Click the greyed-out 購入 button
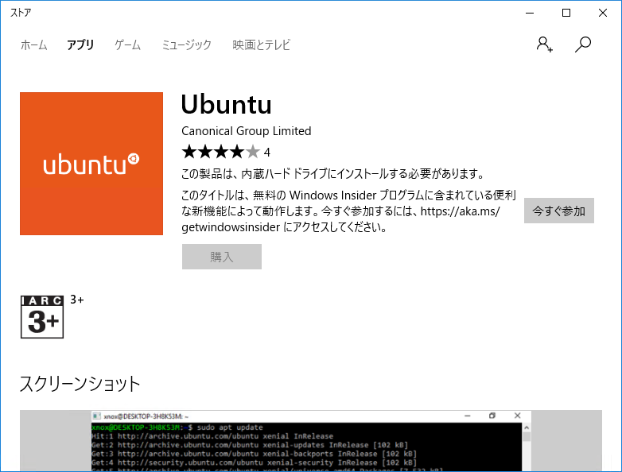 (222, 257)
